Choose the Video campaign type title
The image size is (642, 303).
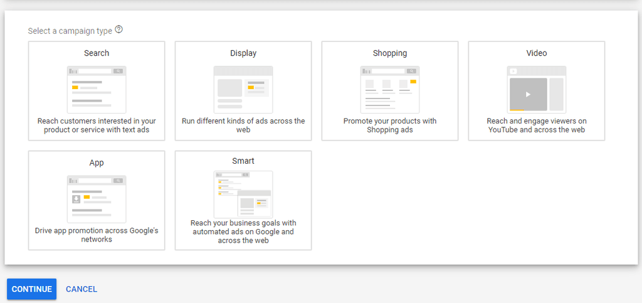click(x=537, y=53)
